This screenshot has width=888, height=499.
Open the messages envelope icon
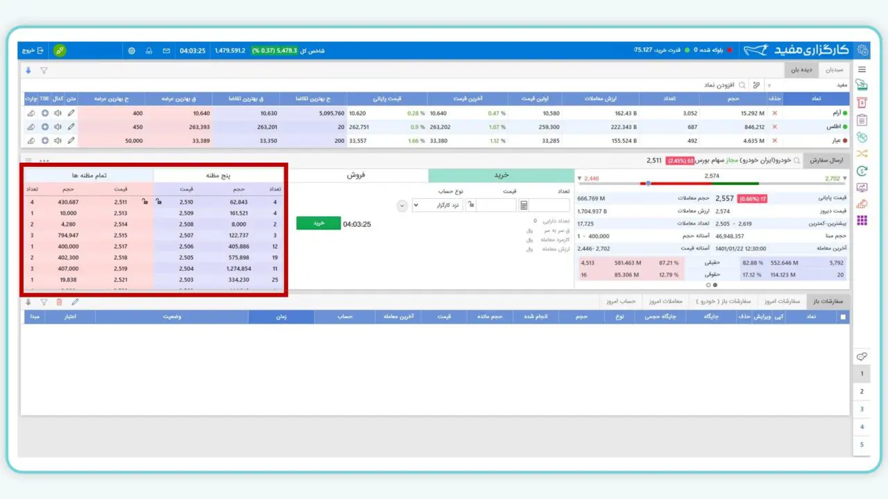pos(166,51)
